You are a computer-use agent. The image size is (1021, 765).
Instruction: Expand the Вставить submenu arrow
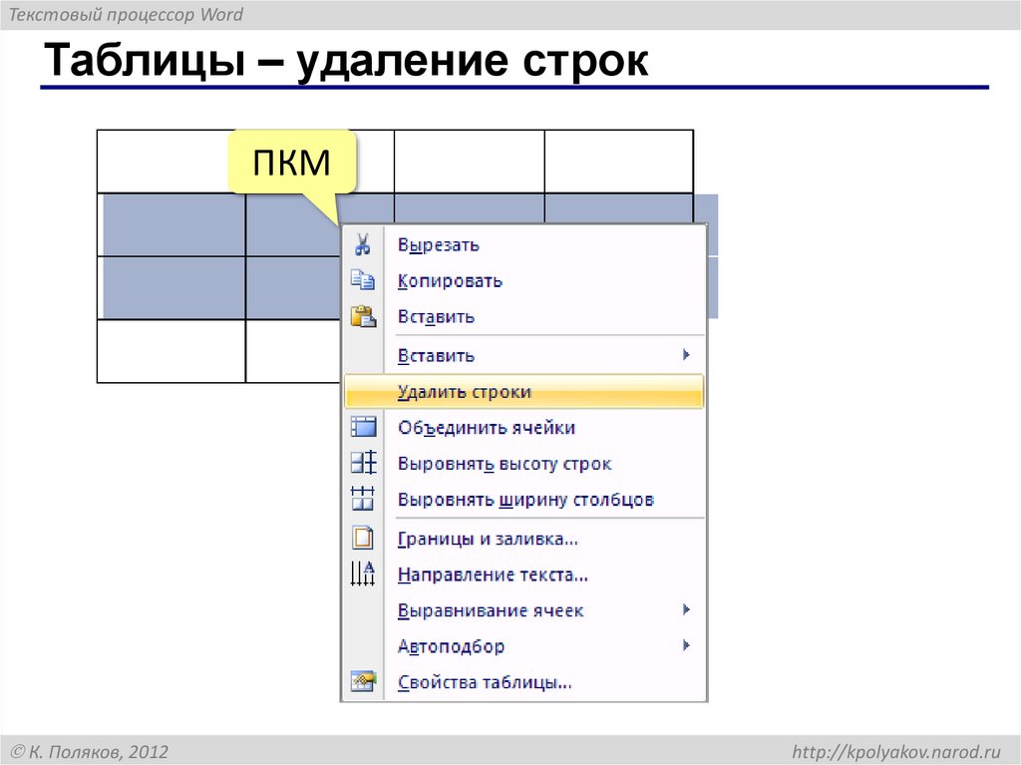point(687,355)
